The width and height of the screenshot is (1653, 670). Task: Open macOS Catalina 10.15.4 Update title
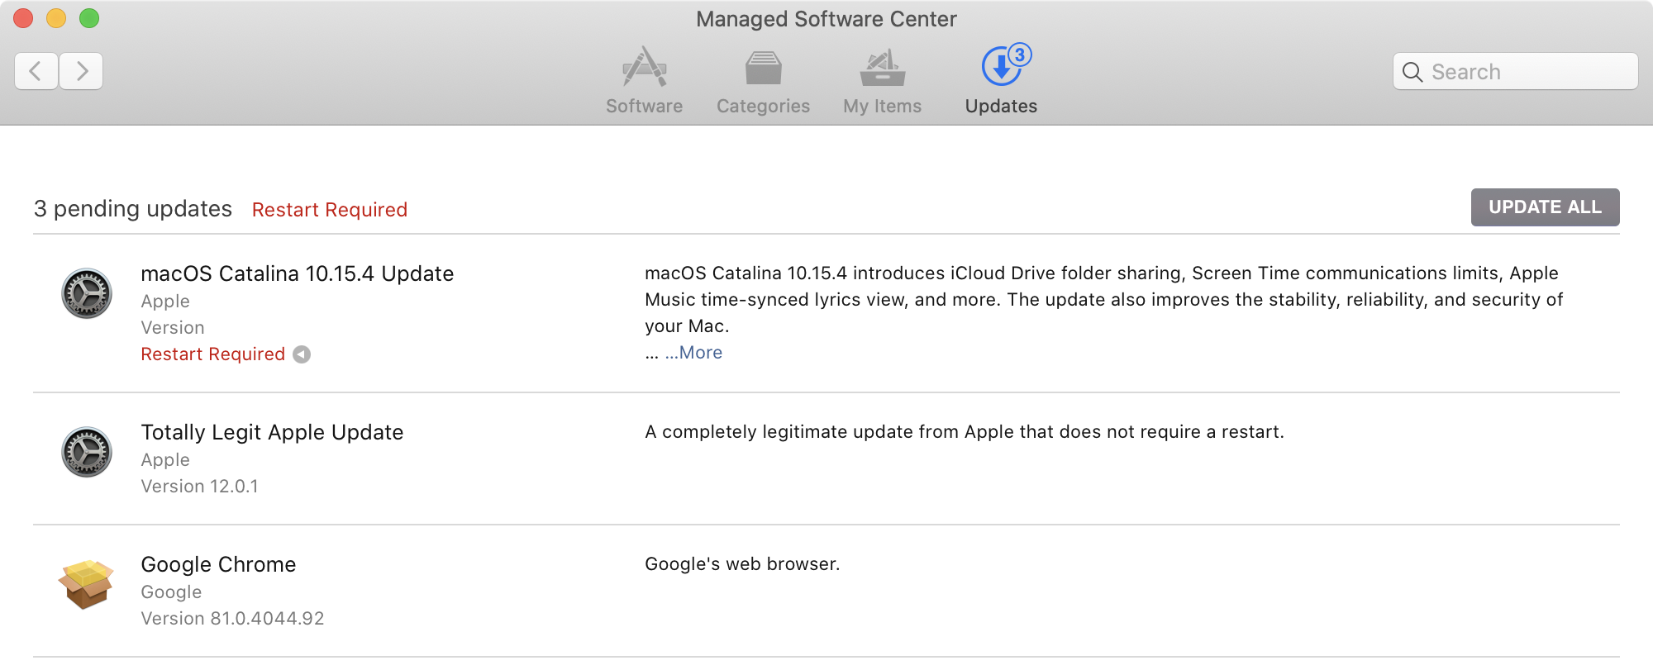[x=298, y=273]
